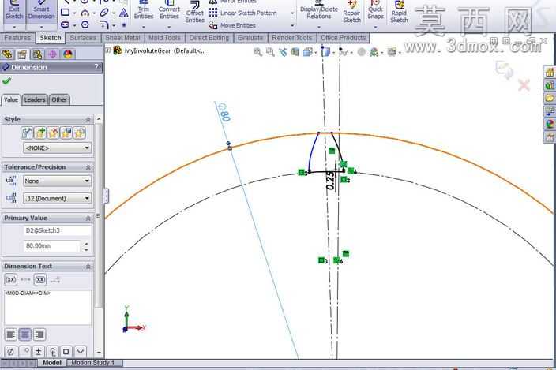Click the 80.00mm primary value field
Screen dimensions: 556x370
click(52, 245)
